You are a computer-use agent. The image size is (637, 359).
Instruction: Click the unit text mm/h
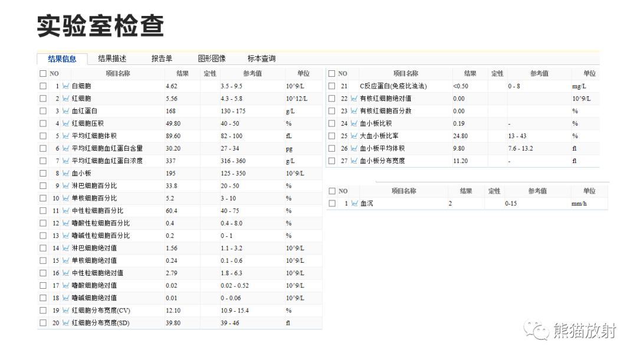(x=579, y=203)
